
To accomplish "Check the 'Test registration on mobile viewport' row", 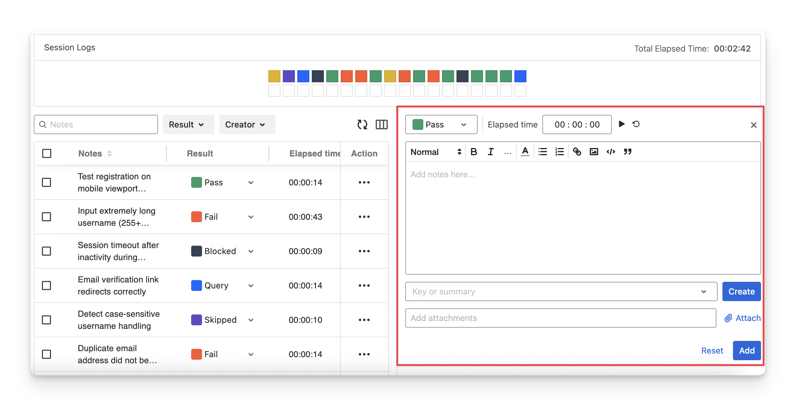I will pos(47,182).
